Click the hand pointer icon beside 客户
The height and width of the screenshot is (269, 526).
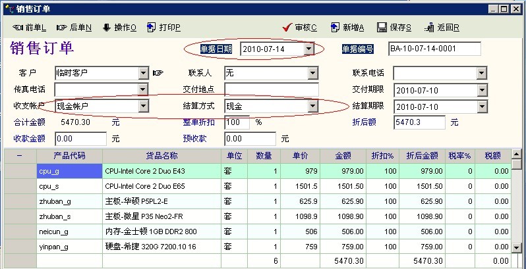pyautogui.click(x=158, y=72)
